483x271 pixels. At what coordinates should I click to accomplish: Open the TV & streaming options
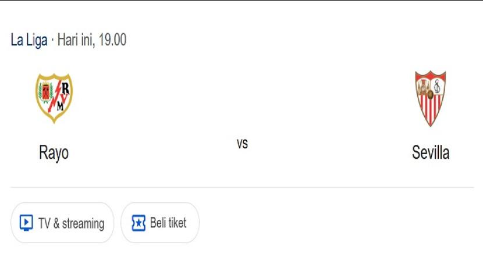62,223
